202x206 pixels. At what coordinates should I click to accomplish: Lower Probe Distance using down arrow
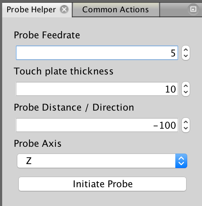coord(186,128)
